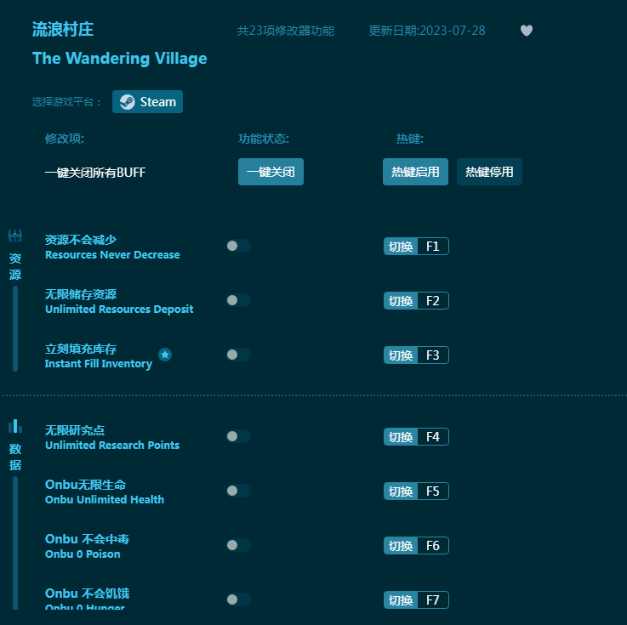Click the 功能状态 column header

point(264,139)
